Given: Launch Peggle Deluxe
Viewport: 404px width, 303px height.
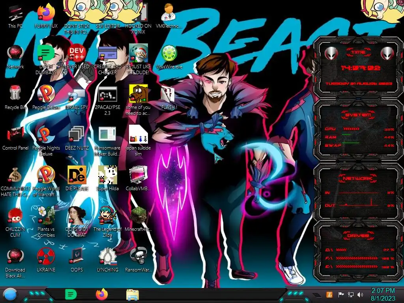Looking at the screenshot, I should click(46, 97).
